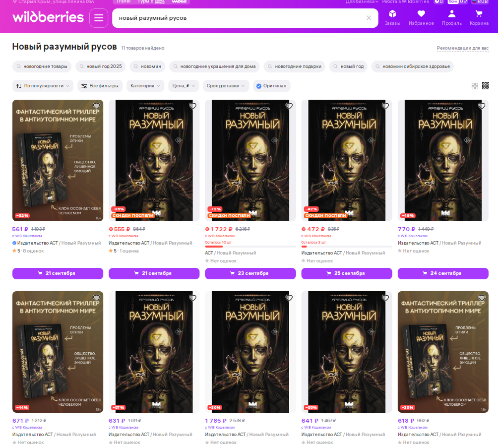Open Все фильтры panel

coord(100,86)
